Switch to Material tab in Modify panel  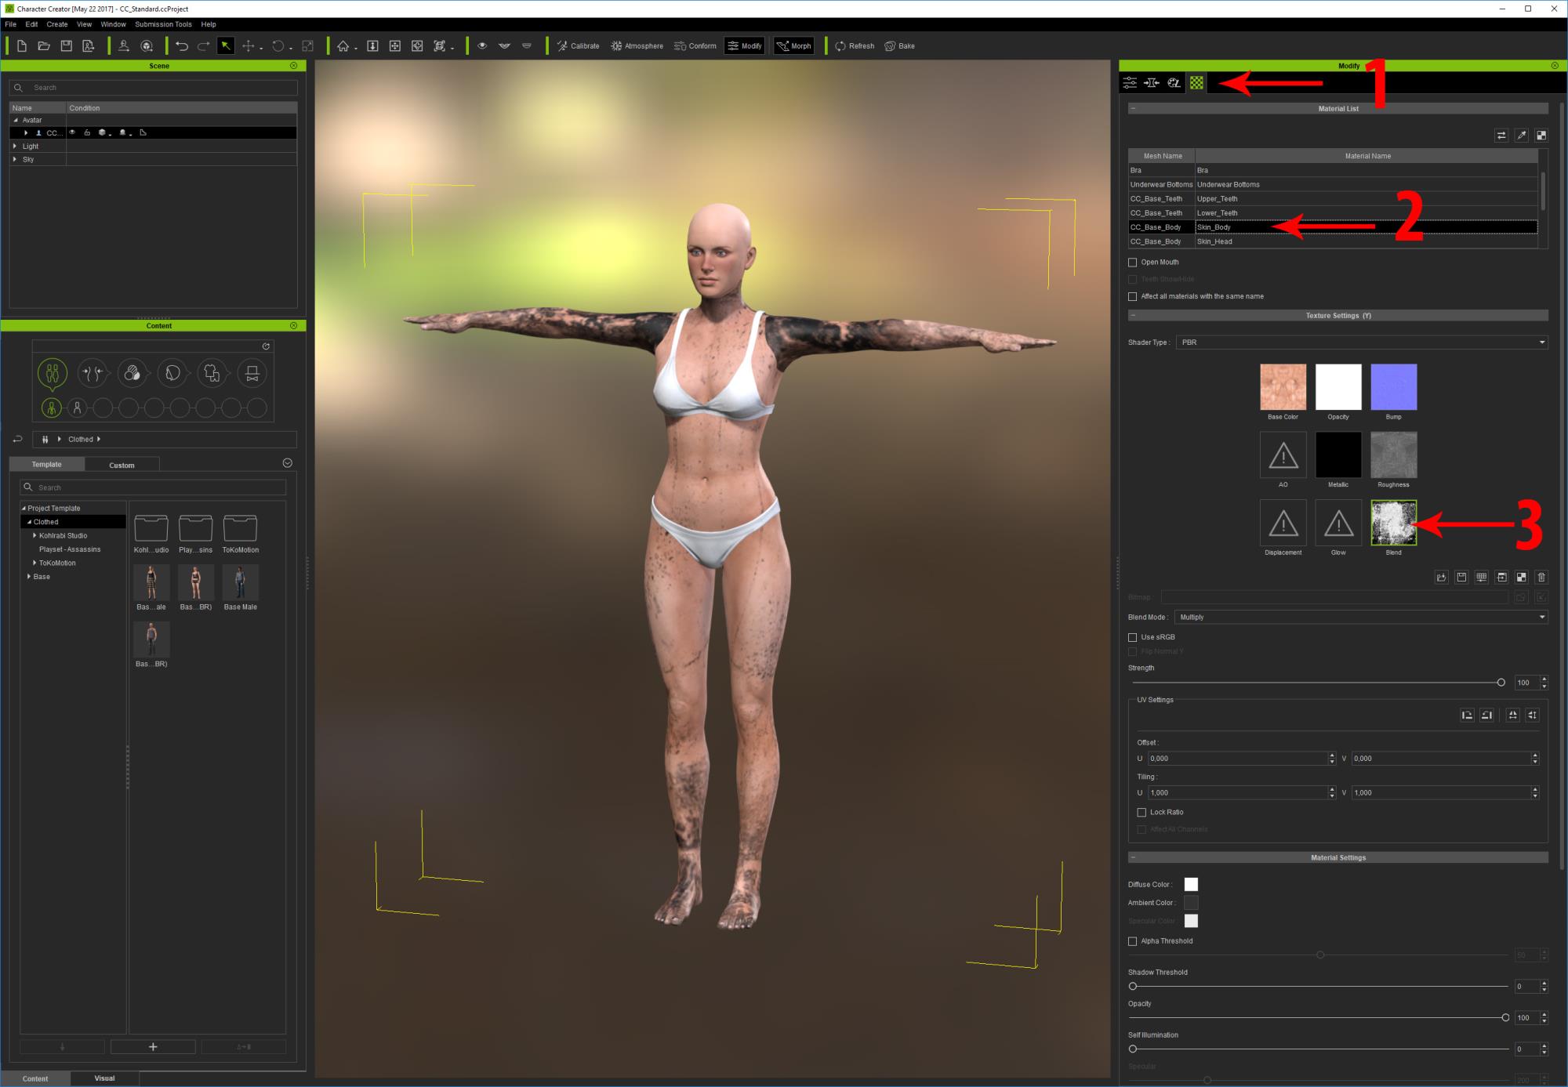1196,82
